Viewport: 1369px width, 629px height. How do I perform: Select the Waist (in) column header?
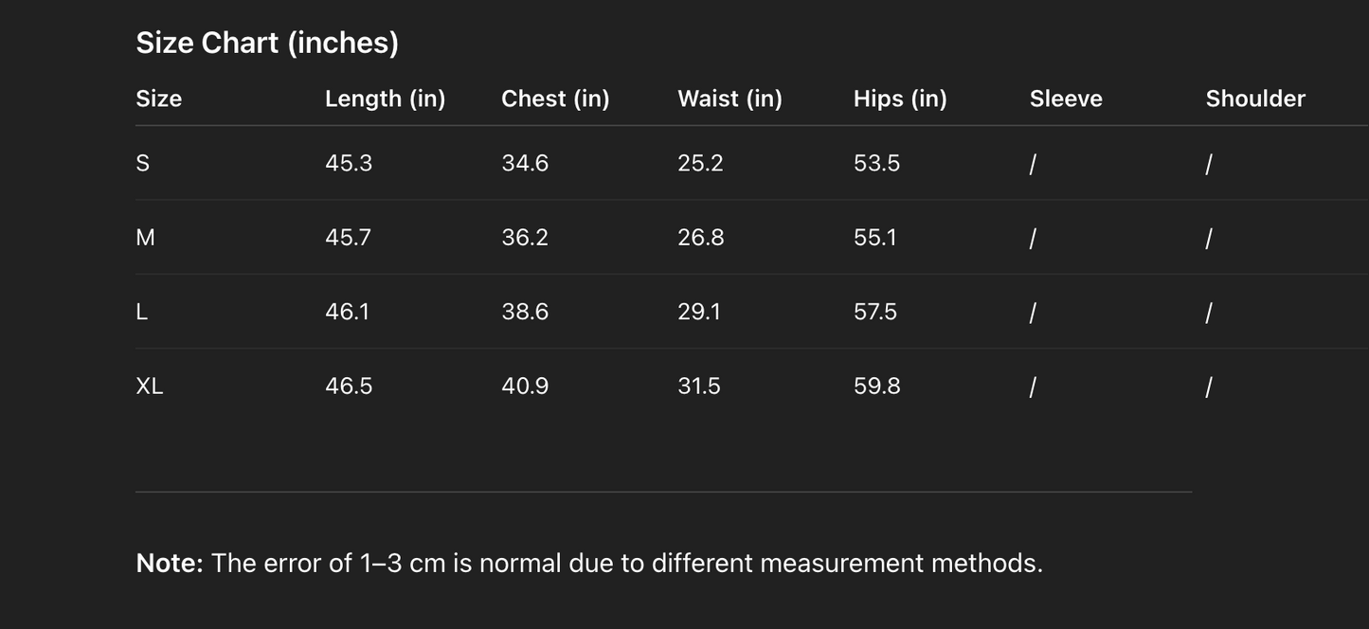[730, 99]
